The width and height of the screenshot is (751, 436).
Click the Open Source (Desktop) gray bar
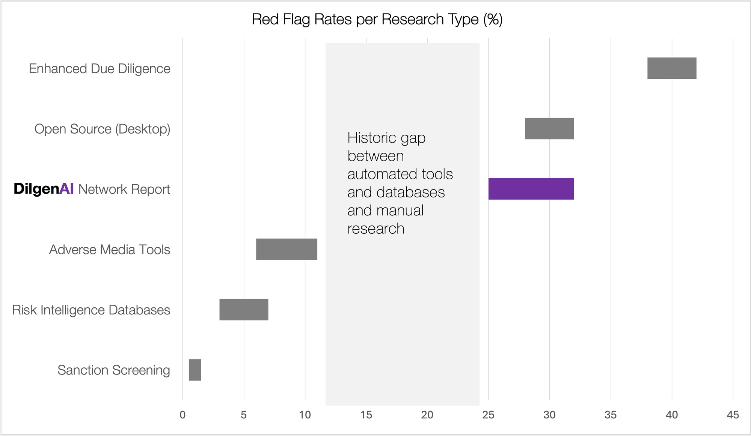tap(549, 129)
